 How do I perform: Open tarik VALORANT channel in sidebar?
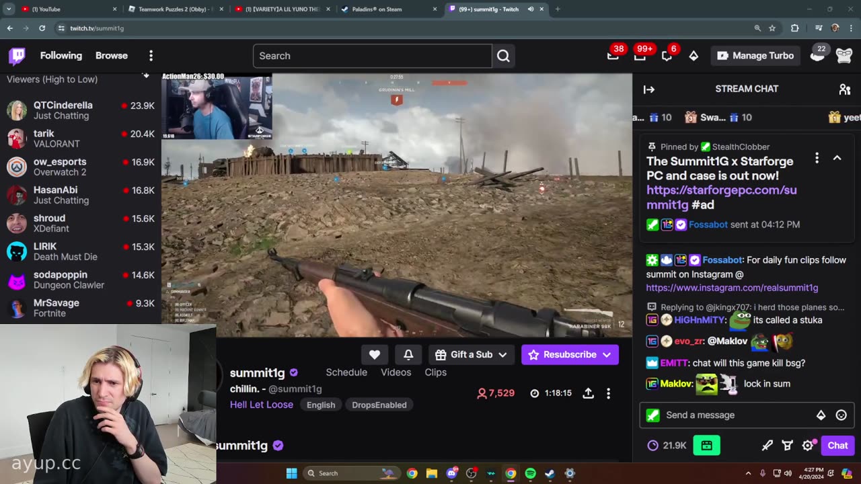81,138
